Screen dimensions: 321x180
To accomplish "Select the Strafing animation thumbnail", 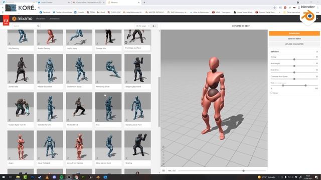I will [137, 145].
